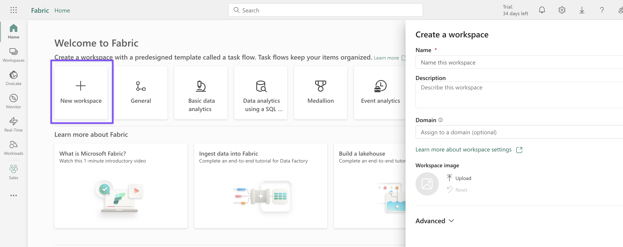Click the Name this workspace field

(519, 62)
